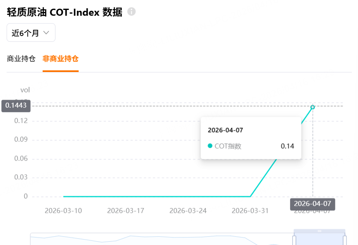Click the teal COT指数 legend dot in tooltip
358x245 pixels.
click(210, 146)
